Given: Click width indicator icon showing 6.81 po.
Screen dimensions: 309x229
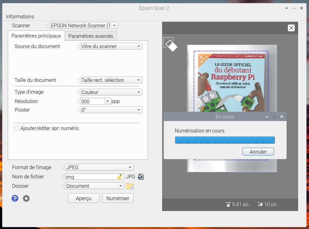Looking at the screenshot, I should point(228,204).
